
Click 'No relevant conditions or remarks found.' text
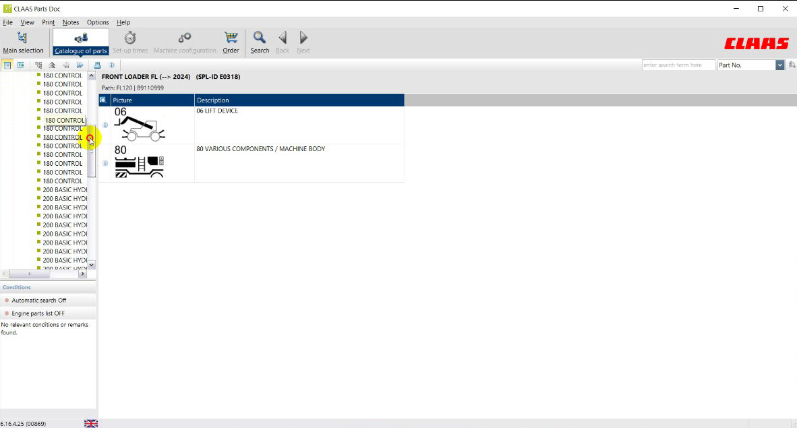[x=45, y=328]
